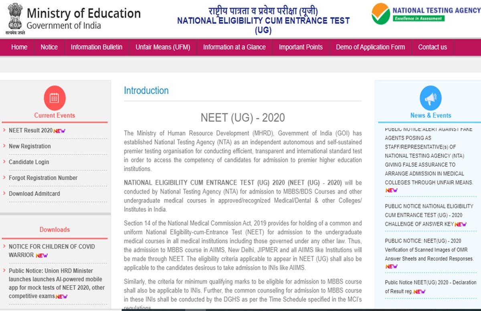Click the arrow beside Candidate Login

[4, 162]
